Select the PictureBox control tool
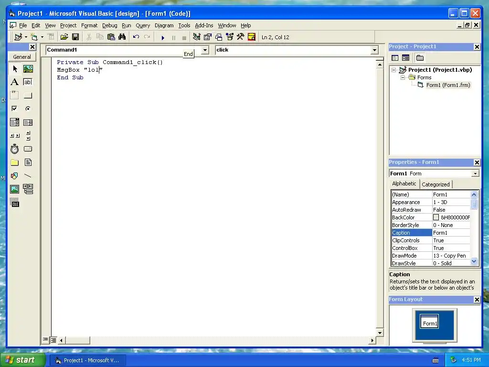Screen dimensions: 489x367 point(28,69)
